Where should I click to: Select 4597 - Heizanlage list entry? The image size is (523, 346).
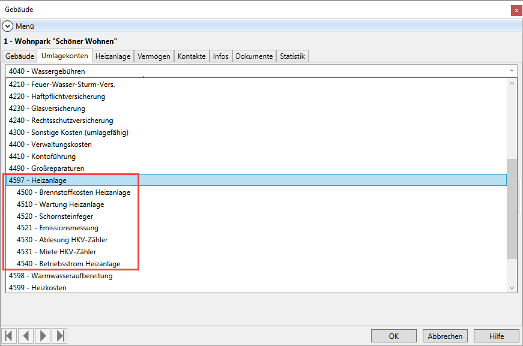pyautogui.click(x=37, y=180)
